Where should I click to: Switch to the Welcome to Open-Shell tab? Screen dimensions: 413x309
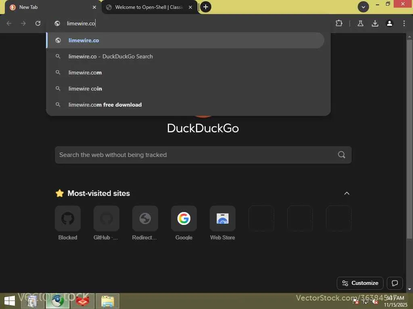(x=149, y=7)
